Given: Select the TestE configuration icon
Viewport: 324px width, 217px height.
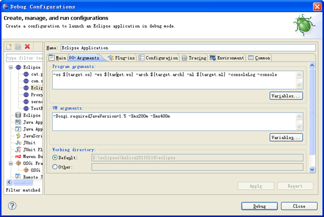Looking at the screenshot, I should pos(26,108).
